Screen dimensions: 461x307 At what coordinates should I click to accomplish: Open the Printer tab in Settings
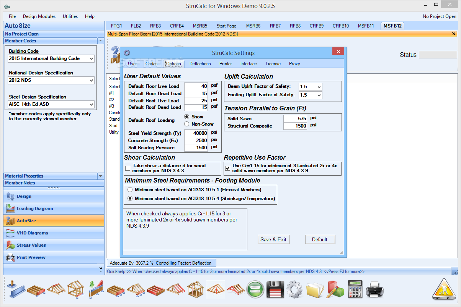click(226, 64)
